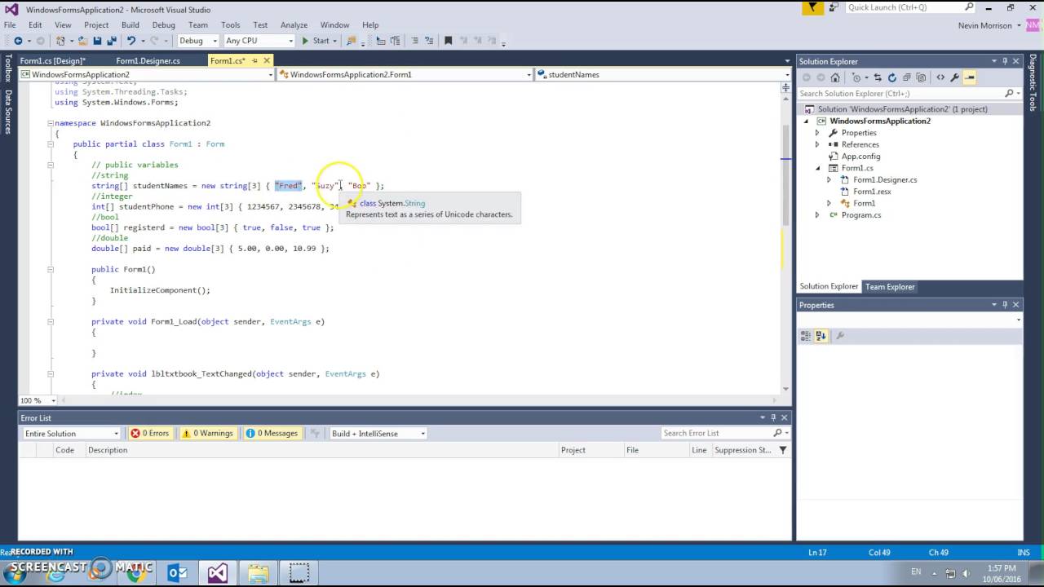Click the filter icon in Error List columns
This screenshot has width=1044, height=587.
(783, 450)
